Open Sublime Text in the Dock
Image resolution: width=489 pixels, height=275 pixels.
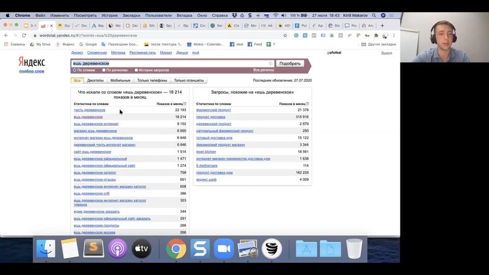(x=94, y=249)
